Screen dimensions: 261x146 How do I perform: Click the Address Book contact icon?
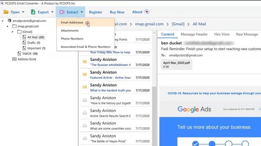click(14, 59)
